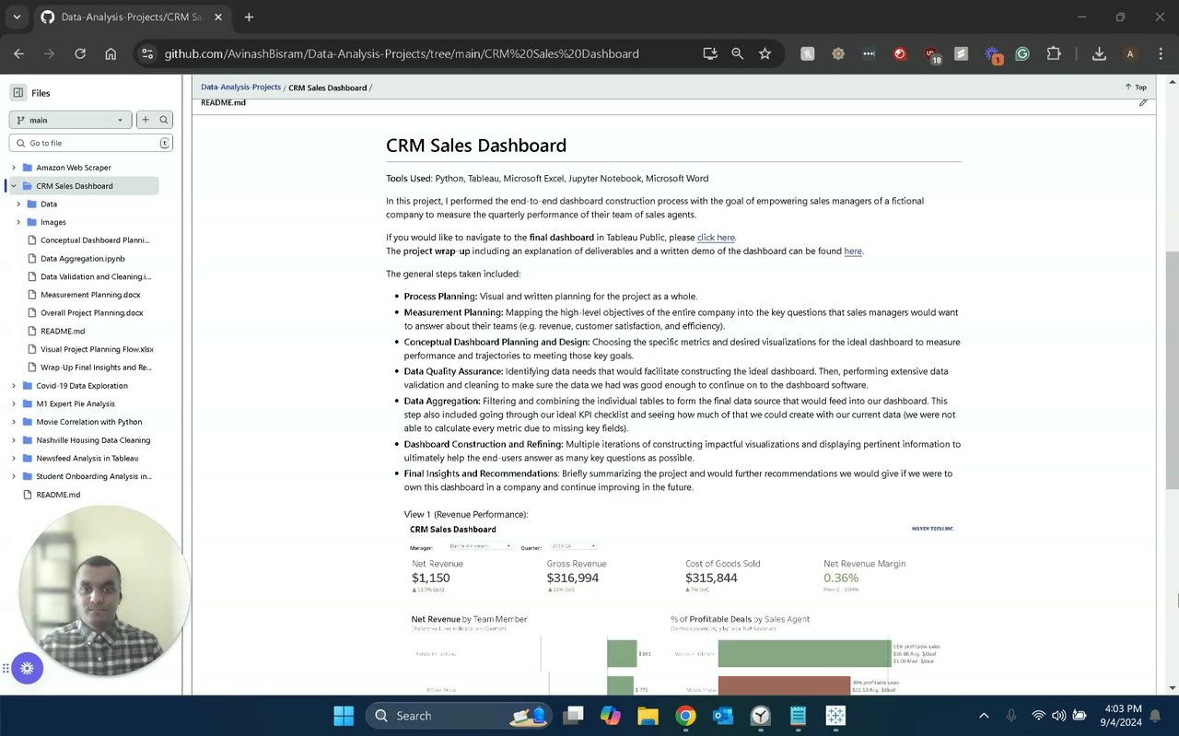Open Measurement Planning.docx file
Image resolution: width=1179 pixels, height=736 pixels.
pyautogui.click(x=89, y=295)
